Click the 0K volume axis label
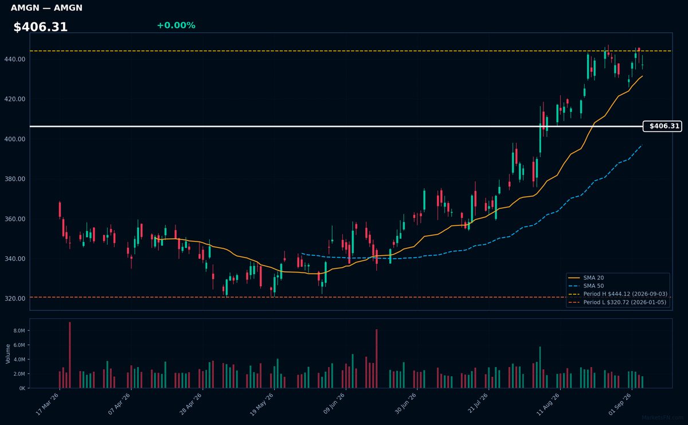Viewport: 688px width, 425px height. [x=22, y=388]
